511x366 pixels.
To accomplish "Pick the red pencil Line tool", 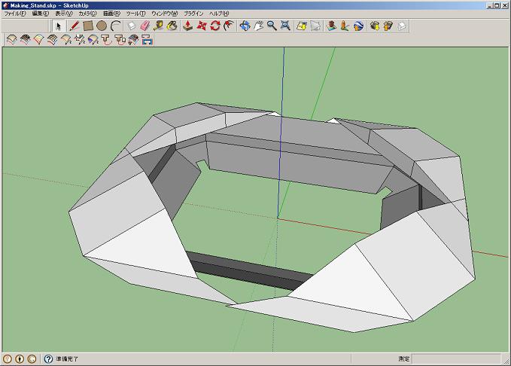I will tap(75, 26).
